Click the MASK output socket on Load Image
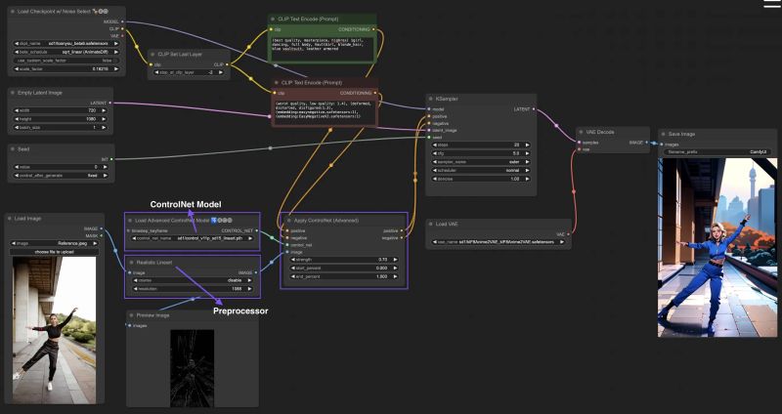Screen dimensions: 782x414 (102, 235)
